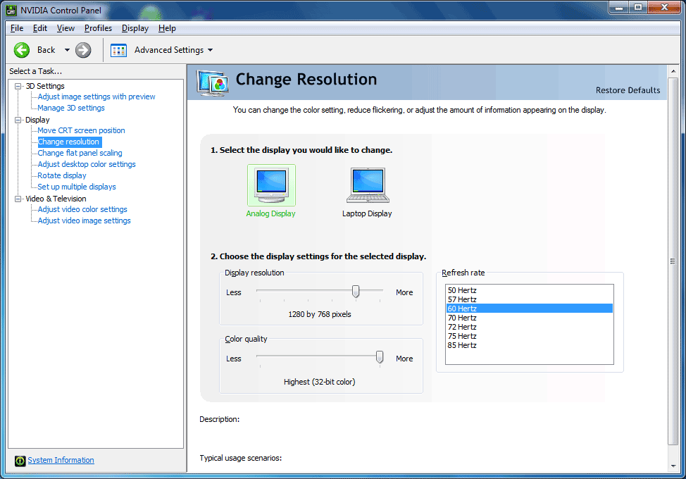Select 72 Hertz refresh rate
Screen dimensions: 686x479
click(x=529, y=327)
